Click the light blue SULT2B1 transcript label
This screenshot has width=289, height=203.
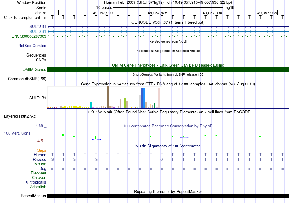[38, 32]
